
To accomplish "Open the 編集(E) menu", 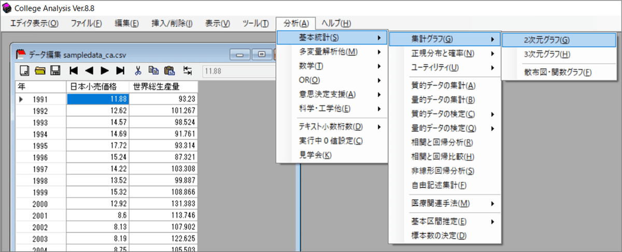I will click(x=126, y=23).
